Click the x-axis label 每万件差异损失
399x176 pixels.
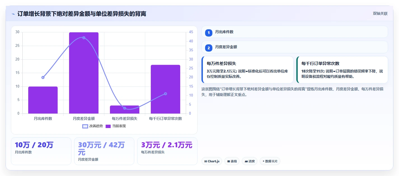125,119
